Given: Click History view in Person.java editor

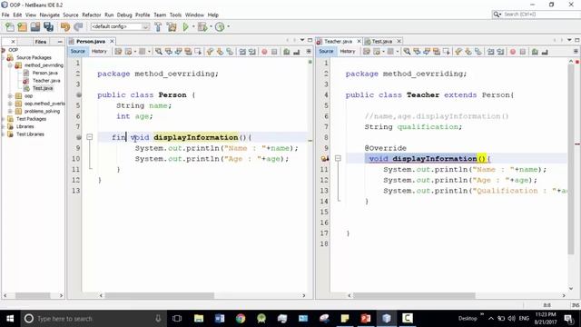Looking at the screenshot, I should click(x=99, y=52).
